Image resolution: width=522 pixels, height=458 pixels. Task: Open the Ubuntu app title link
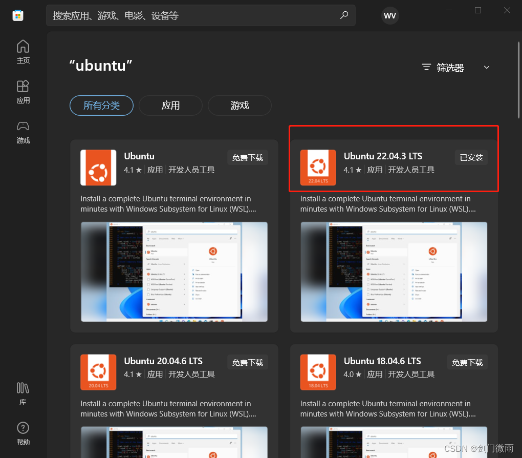click(x=139, y=156)
